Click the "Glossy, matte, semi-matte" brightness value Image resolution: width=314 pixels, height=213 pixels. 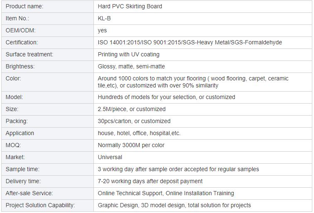pyautogui.click(x=131, y=67)
